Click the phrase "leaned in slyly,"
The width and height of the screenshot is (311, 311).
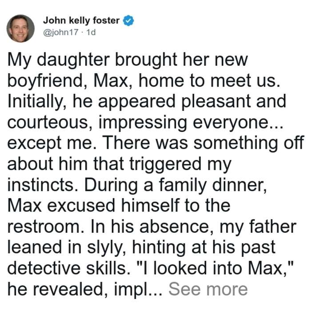(x=67, y=248)
